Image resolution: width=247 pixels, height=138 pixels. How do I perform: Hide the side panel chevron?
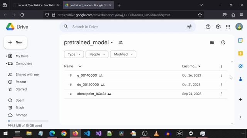[240, 117]
